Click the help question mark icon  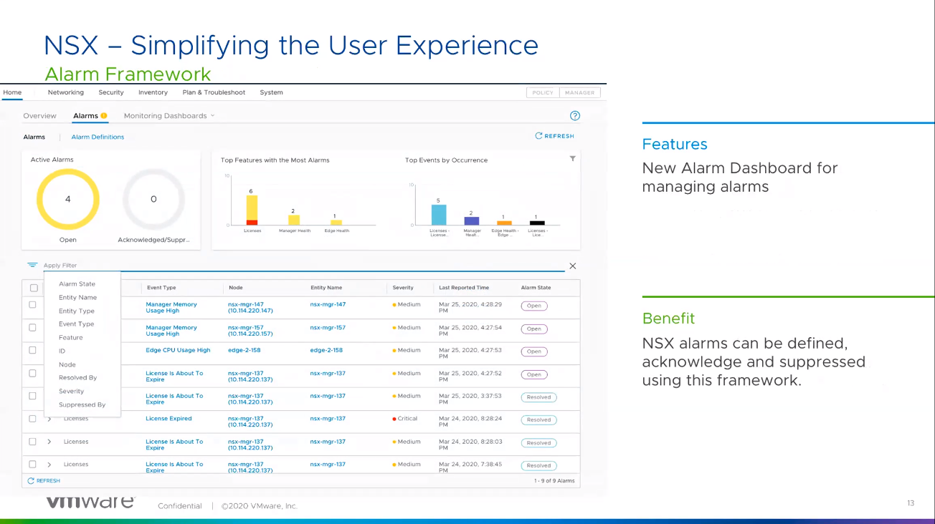coord(574,116)
